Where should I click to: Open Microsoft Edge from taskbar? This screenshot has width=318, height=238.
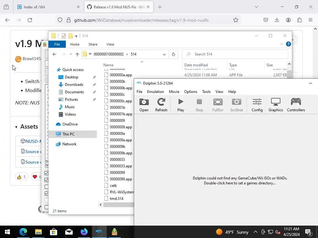tap(23, 232)
